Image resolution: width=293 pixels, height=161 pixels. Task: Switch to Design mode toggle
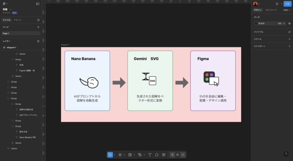click(178, 155)
